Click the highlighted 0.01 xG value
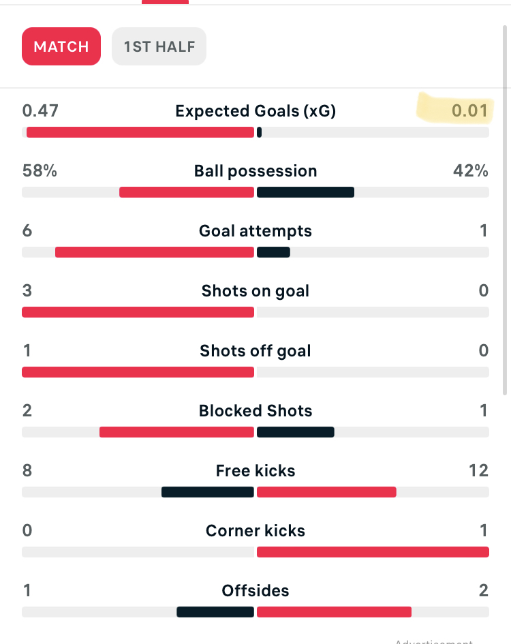The width and height of the screenshot is (511, 644). 469,110
